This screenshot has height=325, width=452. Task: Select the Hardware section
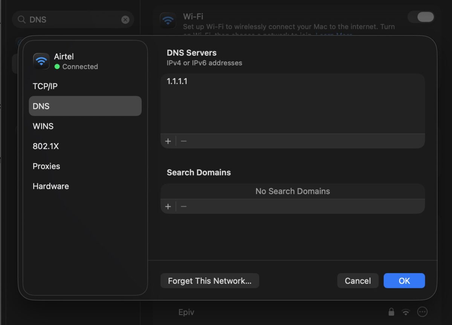tap(50, 186)
